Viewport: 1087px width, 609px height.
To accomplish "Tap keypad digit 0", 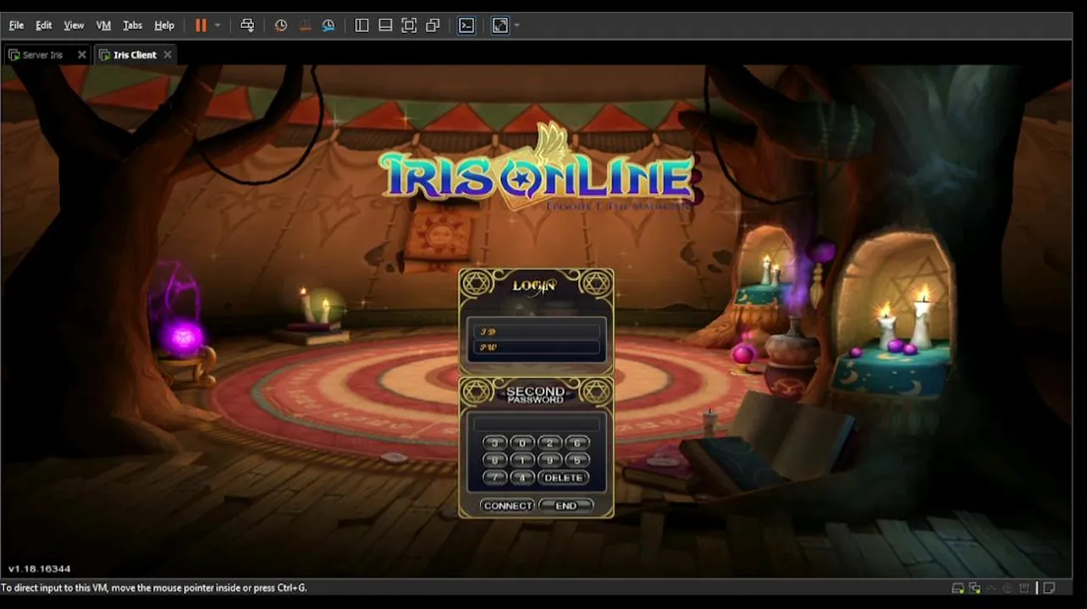I will pos(522,442).
